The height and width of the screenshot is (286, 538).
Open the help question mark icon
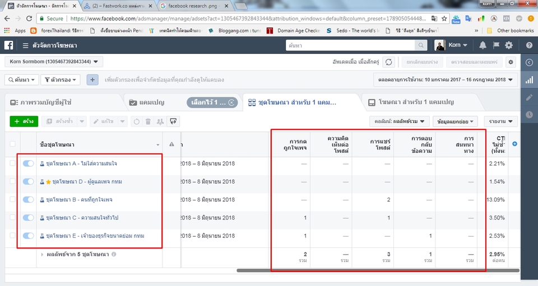529,45
